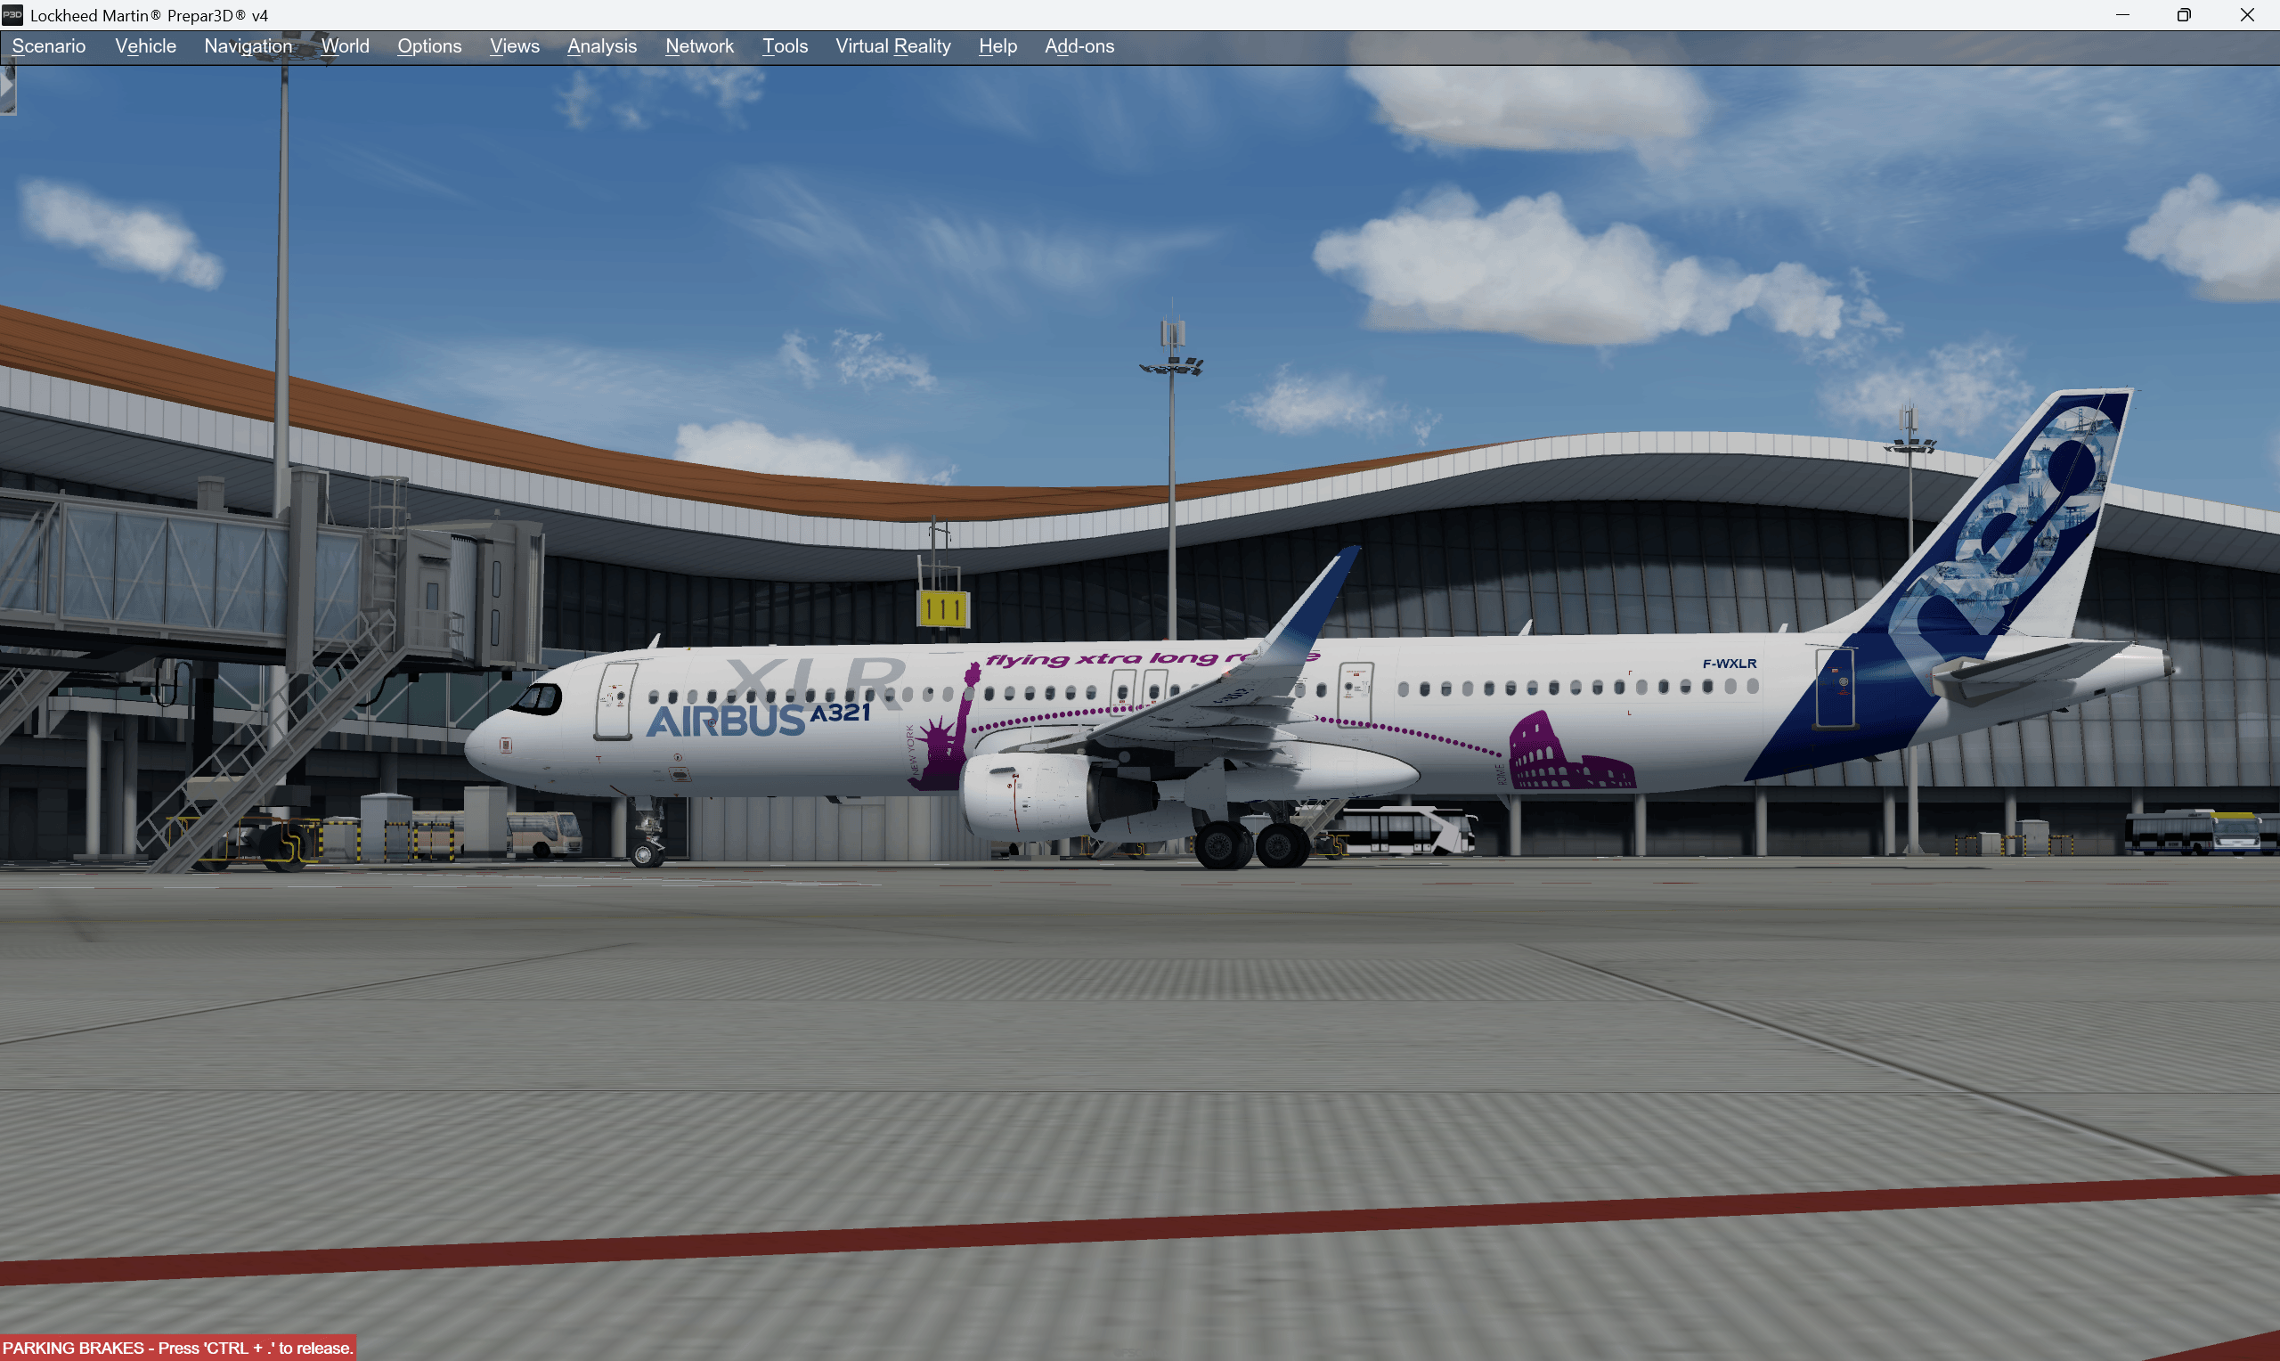Open the Network menu
The width and height of the screenshot is (2280, 1361).
[x=699, y=45]
